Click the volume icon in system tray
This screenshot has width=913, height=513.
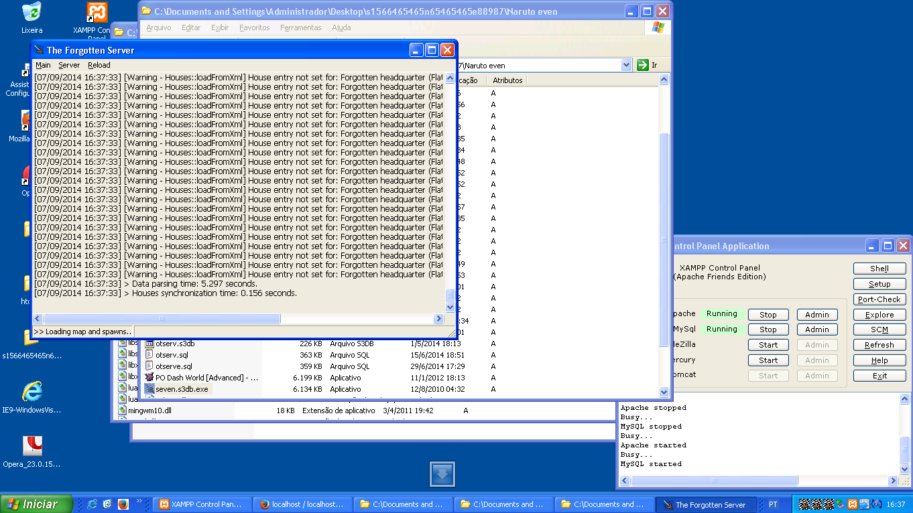click(876, 504)
